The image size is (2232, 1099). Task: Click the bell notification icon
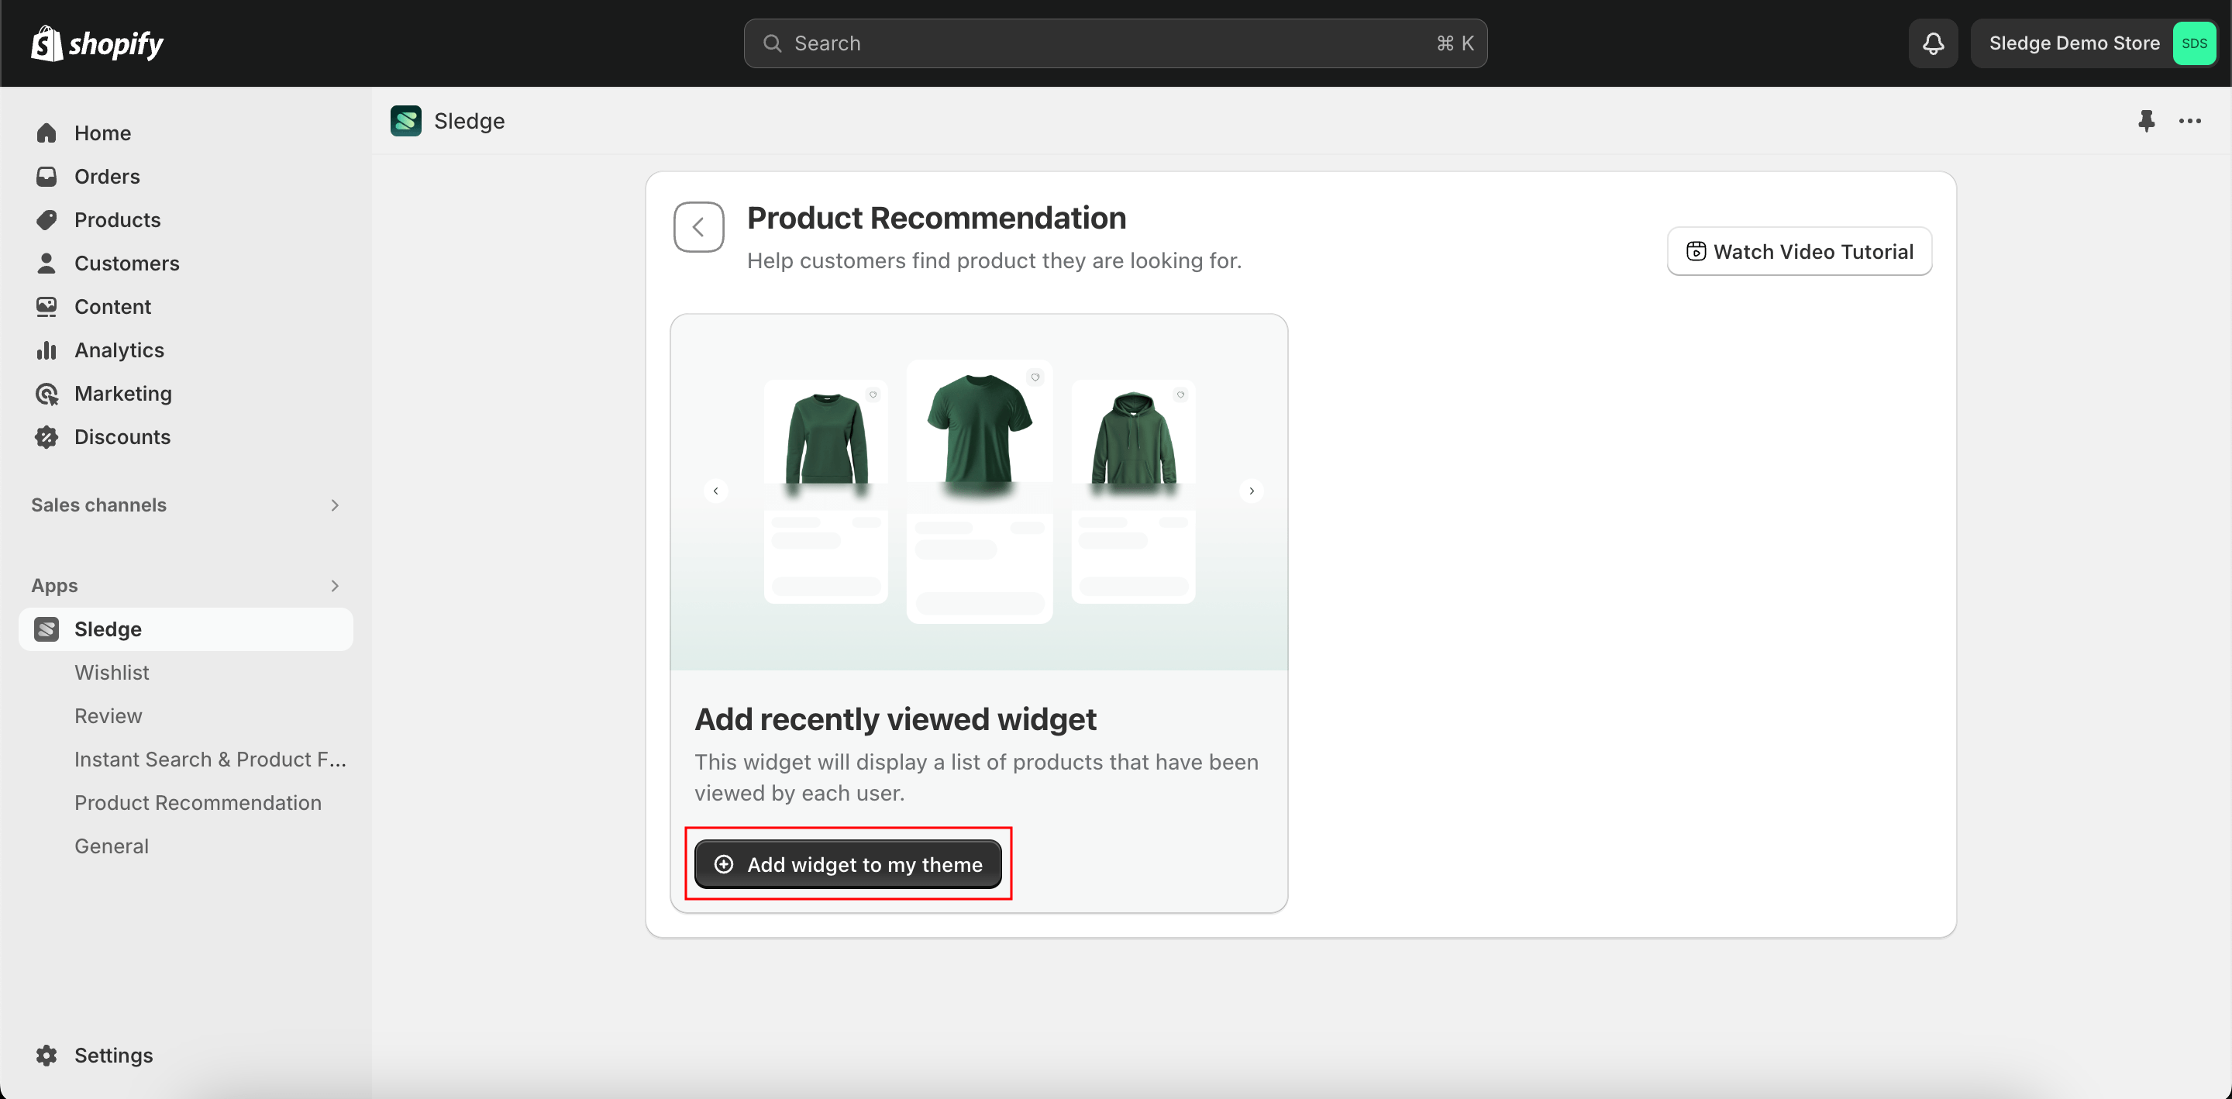pyautogui.click(x=1933, y=43)
